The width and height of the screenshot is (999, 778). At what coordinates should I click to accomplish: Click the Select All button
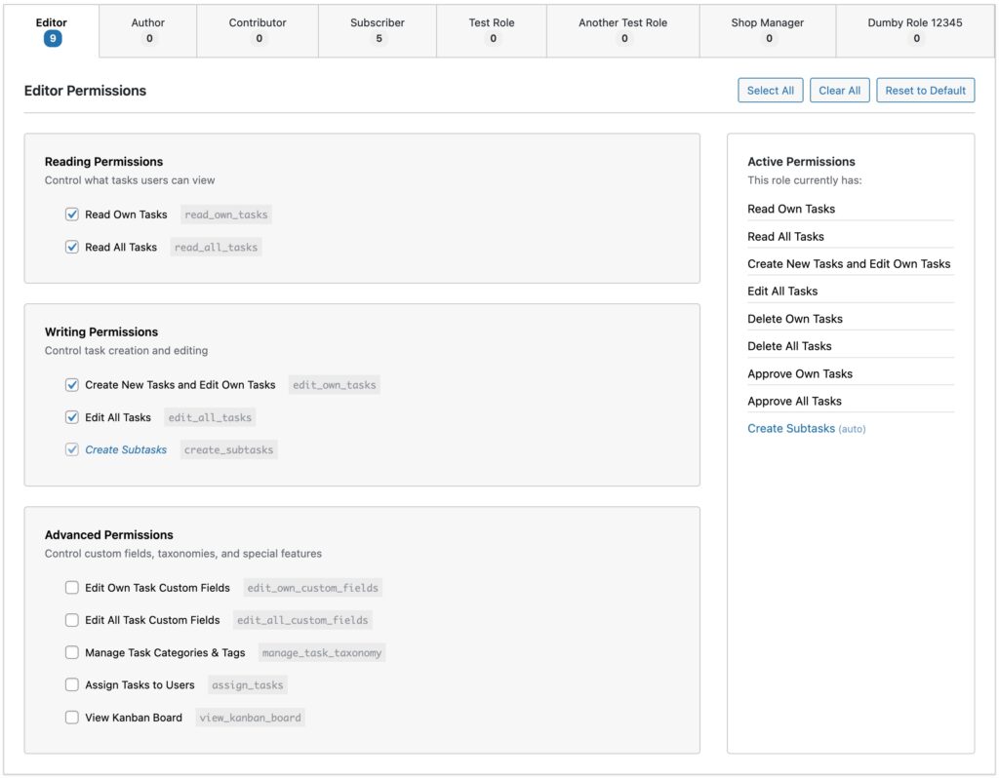(x=771, y=90)
